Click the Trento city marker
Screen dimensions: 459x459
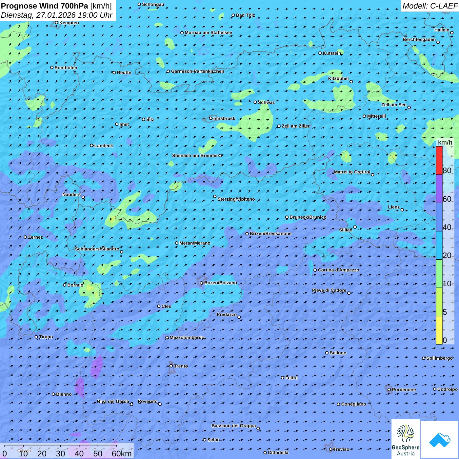tap(171, 366)
